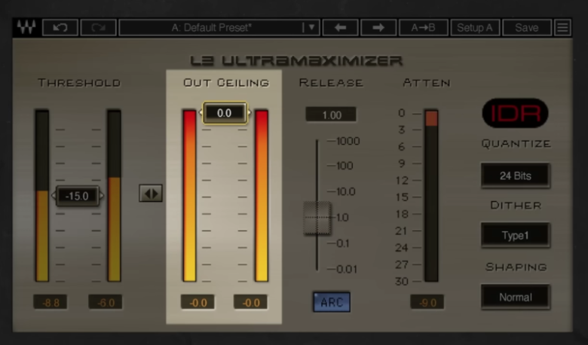This screenshot has height=345, width=588.
Task: Reset right threshold peak reading -6.0
Action: 106,302
